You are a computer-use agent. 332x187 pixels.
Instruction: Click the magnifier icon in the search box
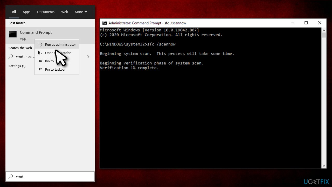coord(11,177)
